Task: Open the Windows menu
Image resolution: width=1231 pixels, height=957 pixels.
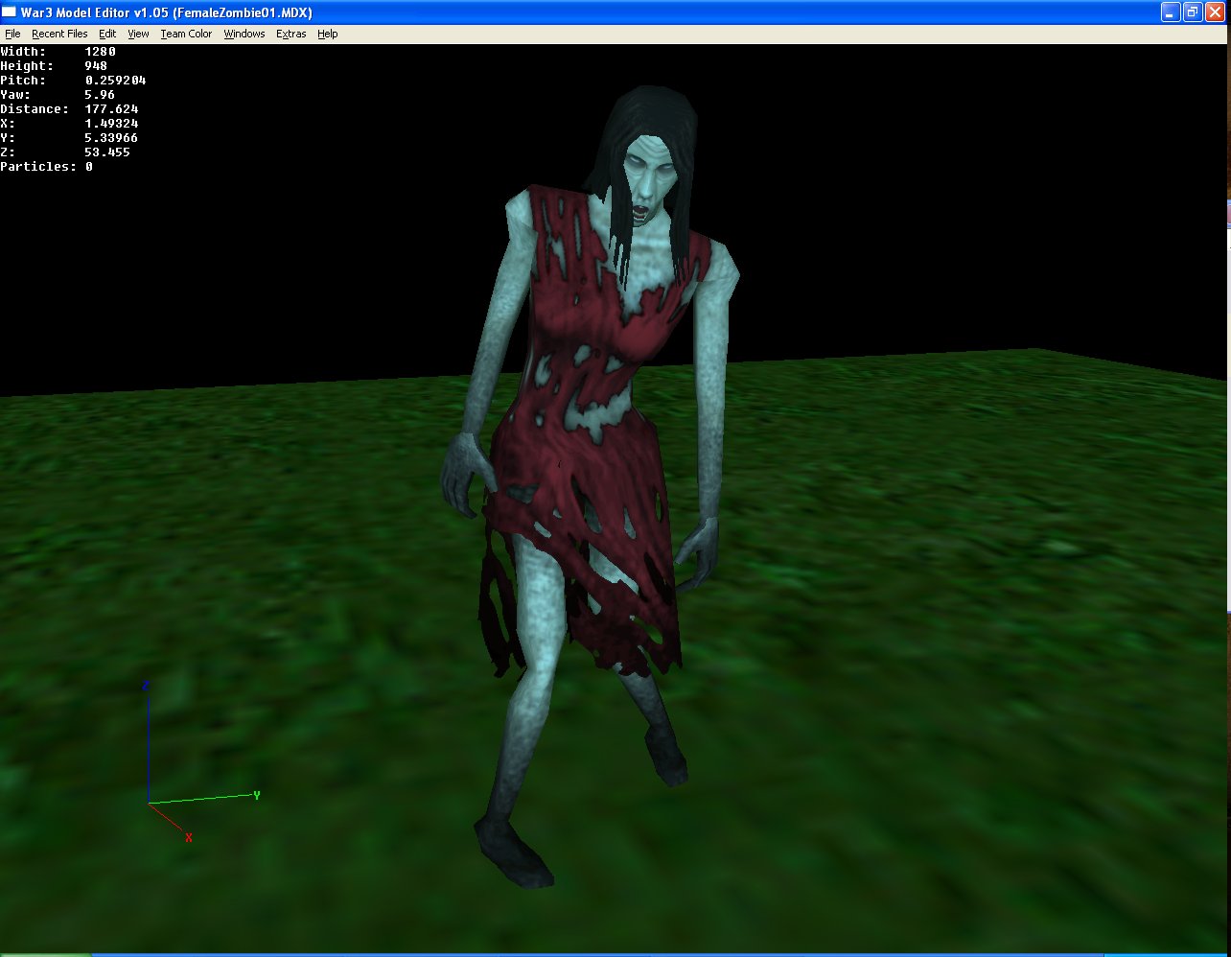Action: click(244, 34)
